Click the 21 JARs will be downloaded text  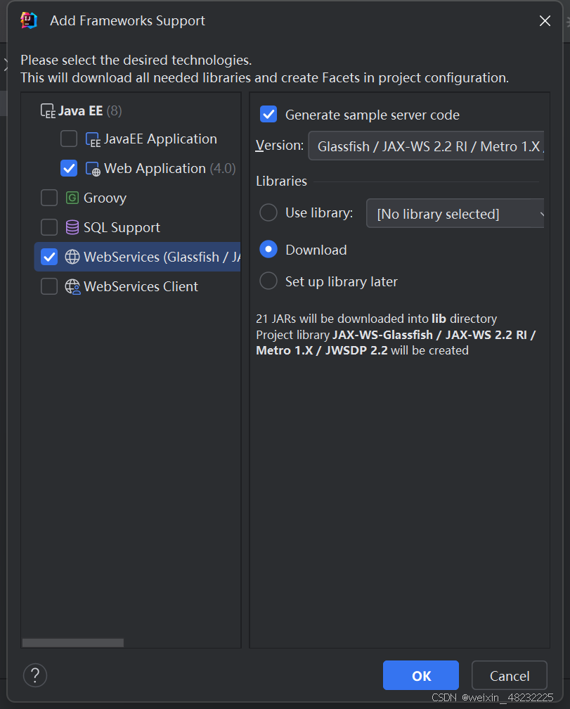pos(376,319)
